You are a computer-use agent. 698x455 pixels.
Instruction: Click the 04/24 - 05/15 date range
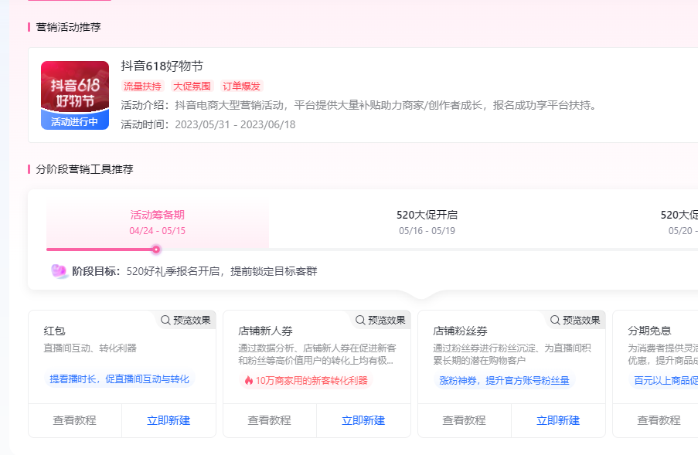tap(158, 231)
